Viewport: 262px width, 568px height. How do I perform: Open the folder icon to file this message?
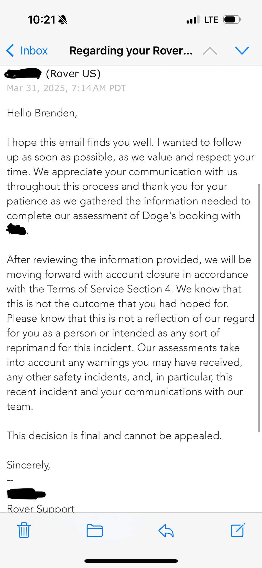pos(94,530)
